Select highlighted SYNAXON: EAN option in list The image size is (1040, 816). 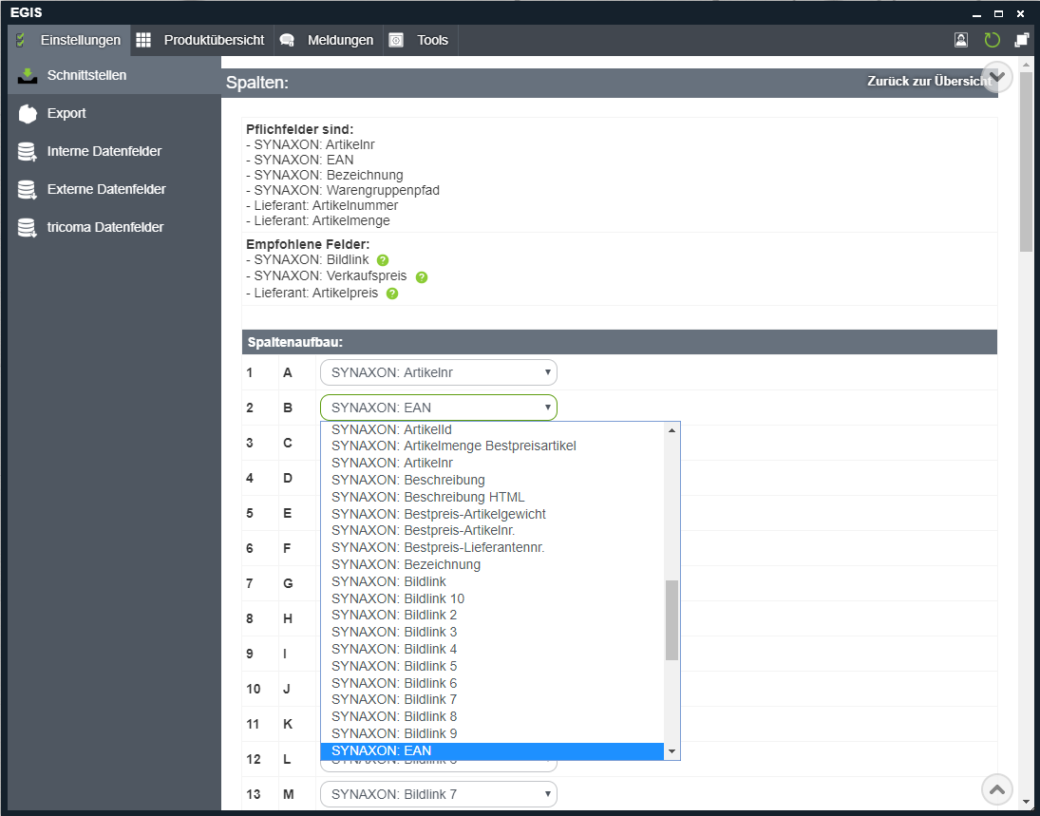click(x=492, y=751)
